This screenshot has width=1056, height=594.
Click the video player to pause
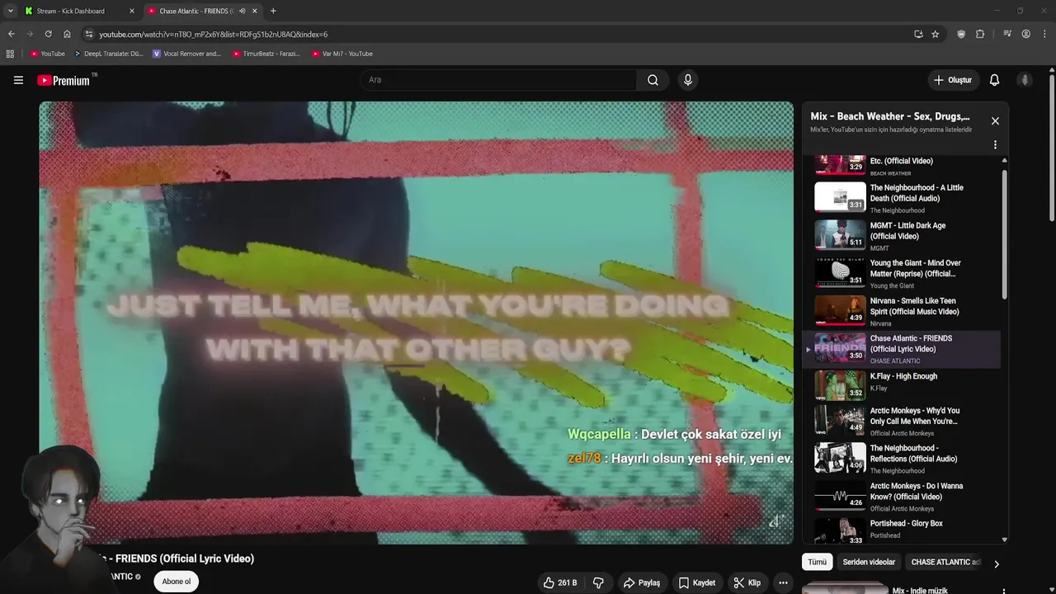coord(416,323)
